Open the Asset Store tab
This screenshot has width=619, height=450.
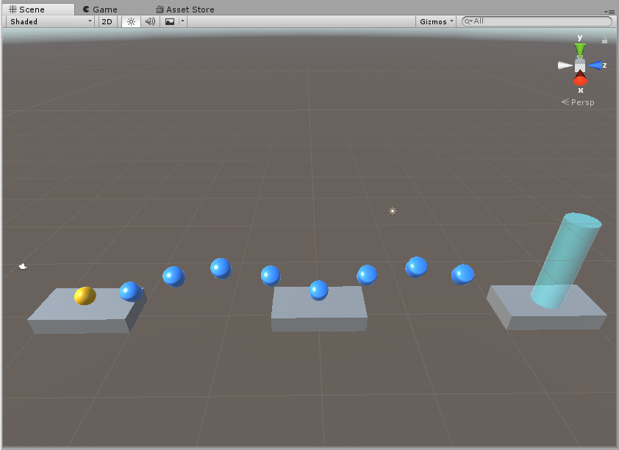pyautogui.click(x=185, y=10)
